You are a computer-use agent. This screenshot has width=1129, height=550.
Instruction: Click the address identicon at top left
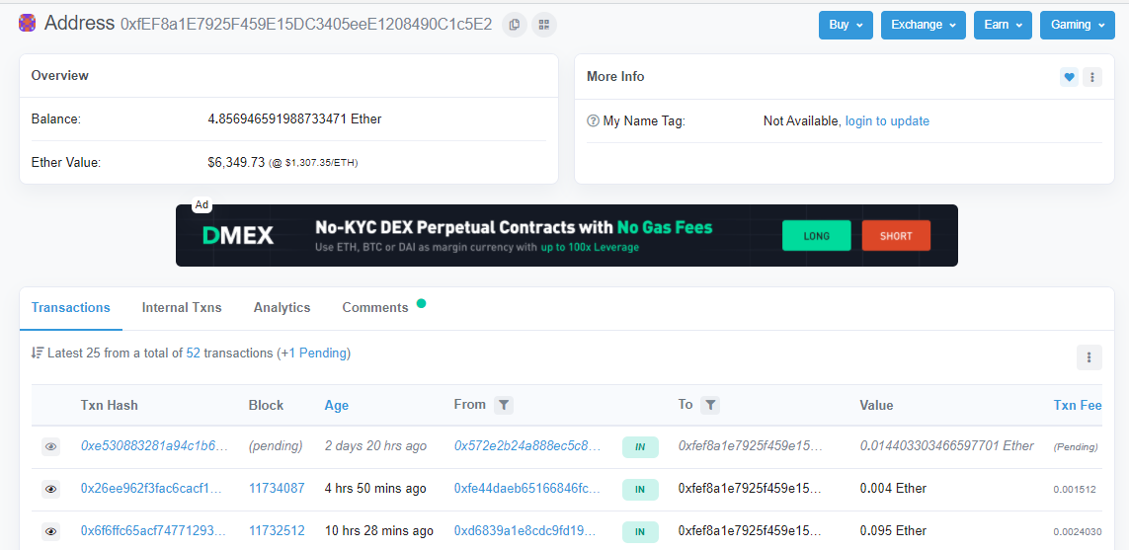tap(28, 24)
